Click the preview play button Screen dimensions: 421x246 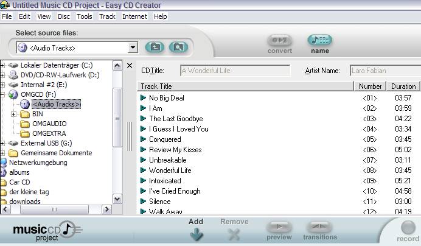(279, 227)
